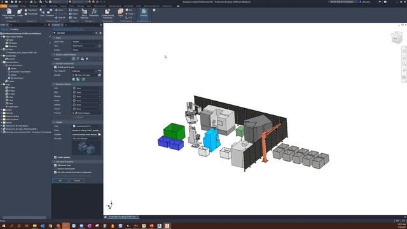Open the 3D Model ribbon tab
This screenshot has width=407, height=229.
point(34,6)
